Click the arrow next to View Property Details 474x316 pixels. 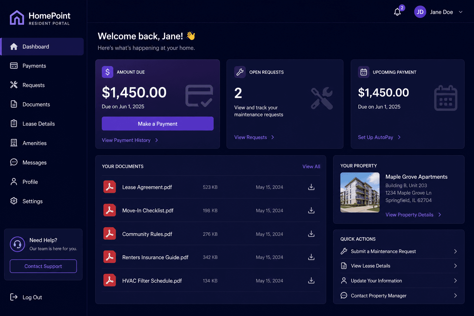(440, 215)
